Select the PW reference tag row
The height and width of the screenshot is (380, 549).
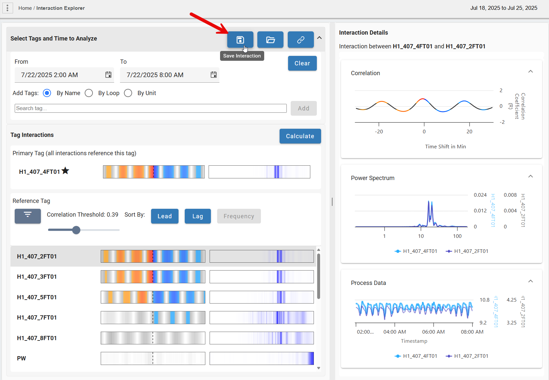coord(163,358)
